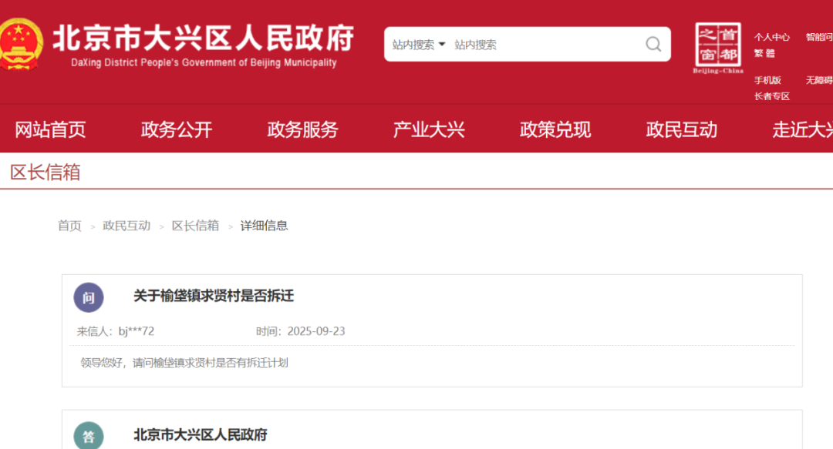The image size is (833, 449).
Task: Click the purple 问 question badge
Action: point(89,297)
